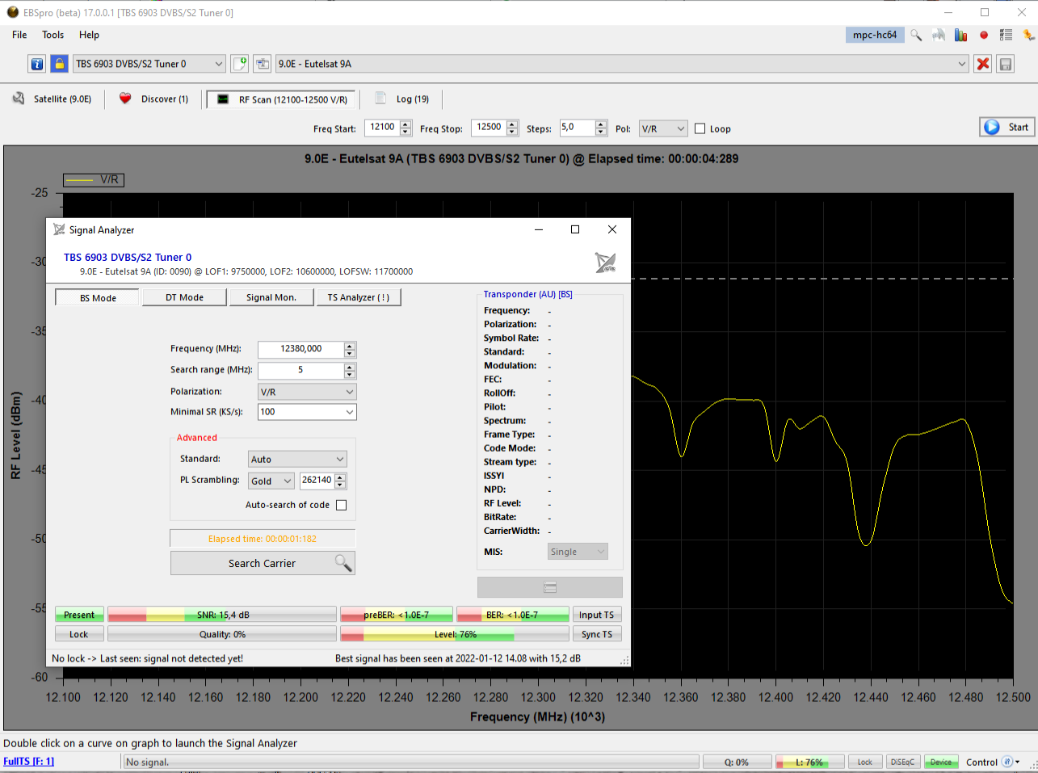This screenshot has height=773, width=1038.
Task: Open the File menu
Action: (19, 35)
